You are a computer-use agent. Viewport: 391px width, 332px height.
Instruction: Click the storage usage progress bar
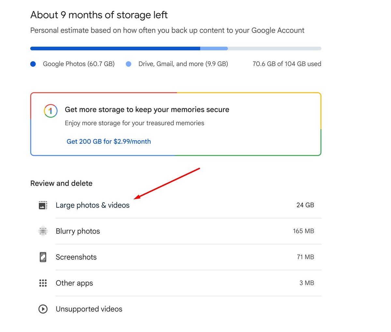pyautogui.click(x=176, y=49)
